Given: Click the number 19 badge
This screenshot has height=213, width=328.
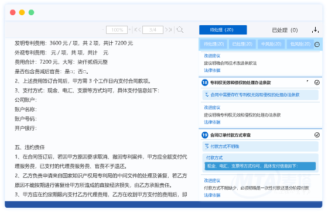Looking at the screenshot, I should 205,135.
